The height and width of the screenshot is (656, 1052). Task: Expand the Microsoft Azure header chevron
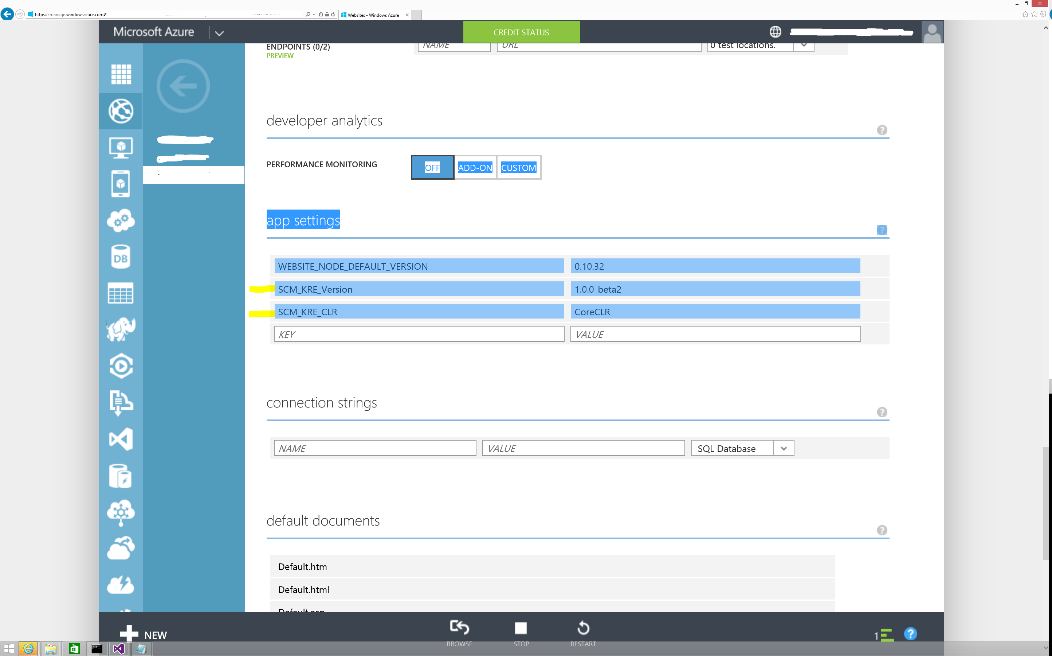coord(219,33)
